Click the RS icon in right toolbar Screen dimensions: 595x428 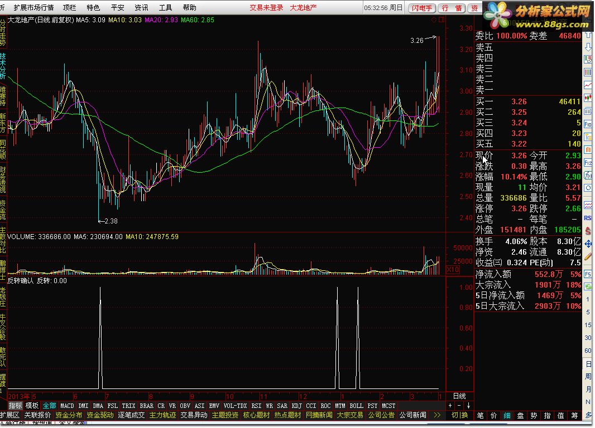click(588, 218)
